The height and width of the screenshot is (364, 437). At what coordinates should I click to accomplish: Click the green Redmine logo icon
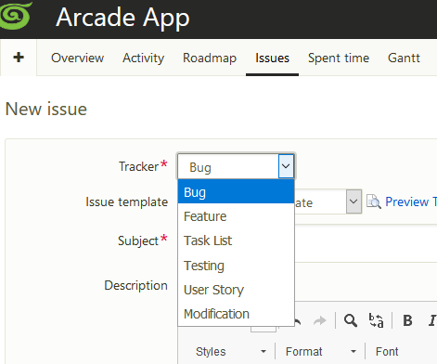pos(16,15)
